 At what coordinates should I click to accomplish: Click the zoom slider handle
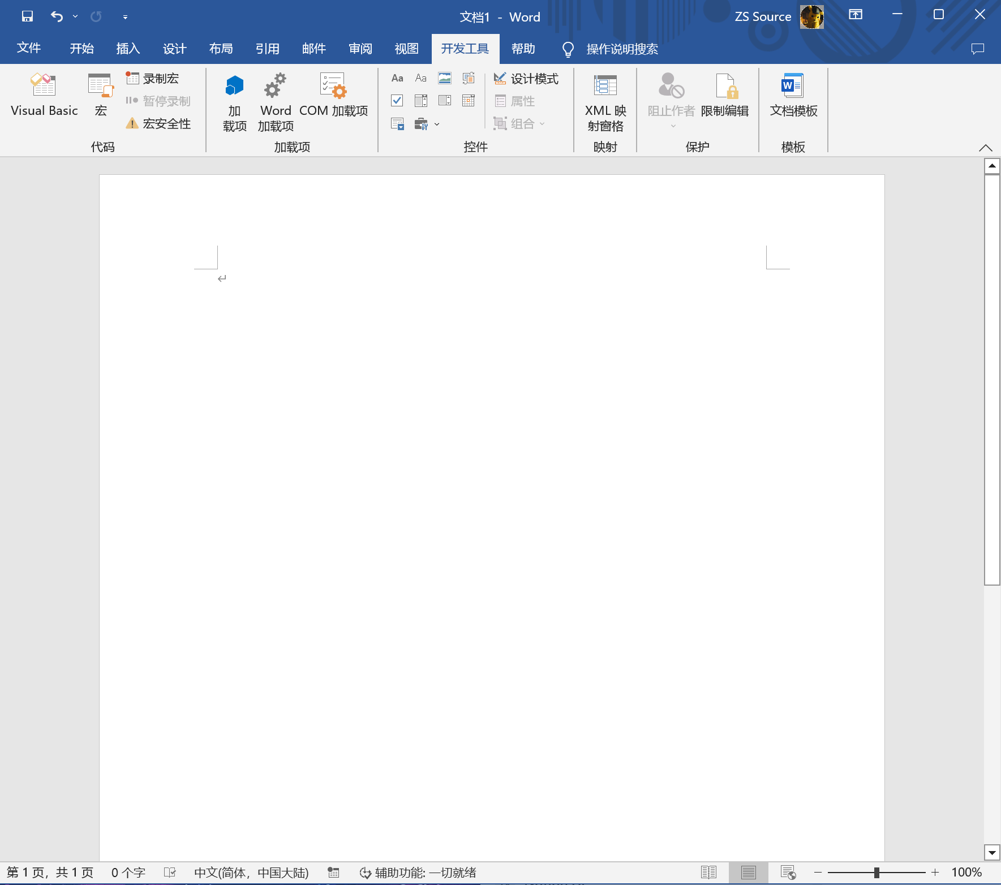click(x=877, y=873)
